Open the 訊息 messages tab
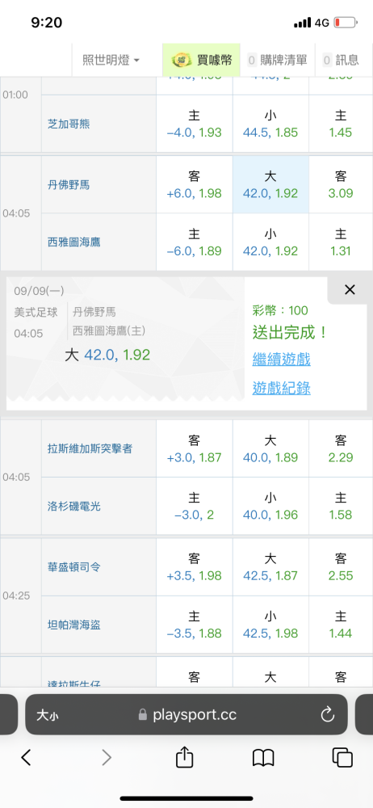This screenshot has width=373, height=808. [x=340, y=61]
